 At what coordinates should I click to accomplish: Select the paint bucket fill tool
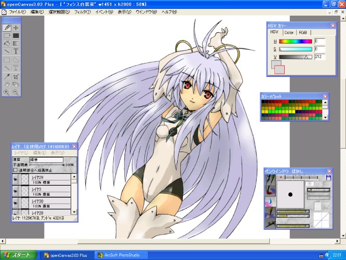click(7, 43)
